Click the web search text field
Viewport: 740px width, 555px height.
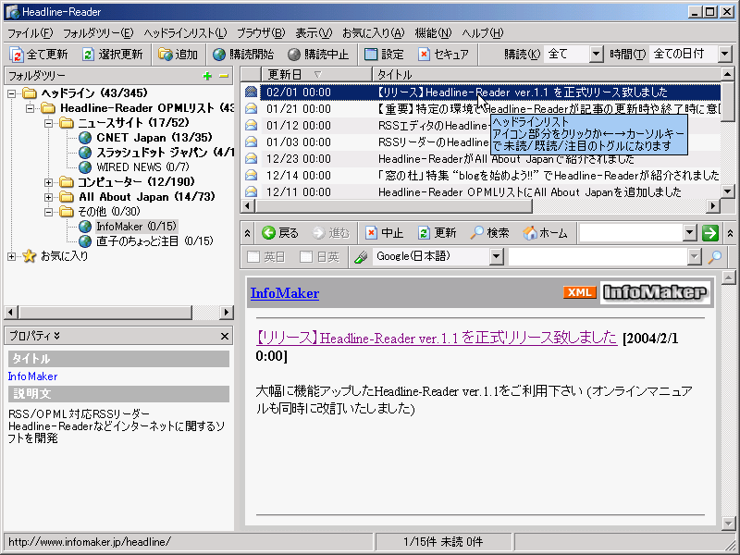pos(598,257)
